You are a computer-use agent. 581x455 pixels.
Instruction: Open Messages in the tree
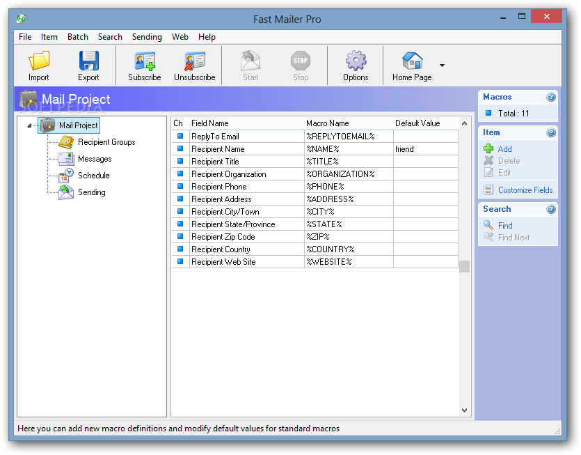coord(95,159)
